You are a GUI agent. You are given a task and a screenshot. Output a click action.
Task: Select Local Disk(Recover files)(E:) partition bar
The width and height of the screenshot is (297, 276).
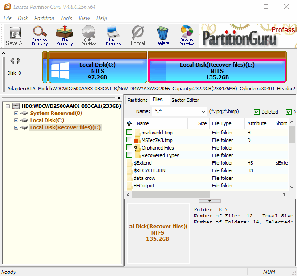[x=217, y=67]
